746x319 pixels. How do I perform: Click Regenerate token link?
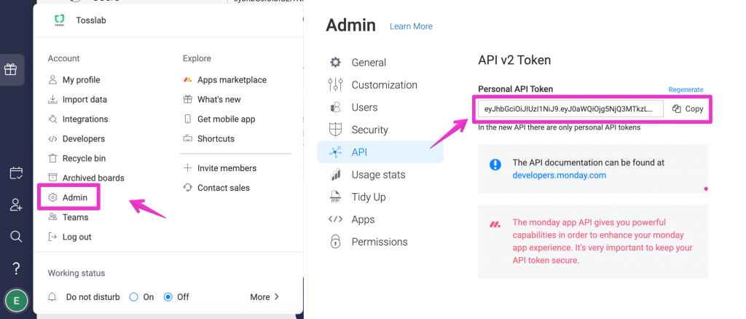[x=686, y=90]
